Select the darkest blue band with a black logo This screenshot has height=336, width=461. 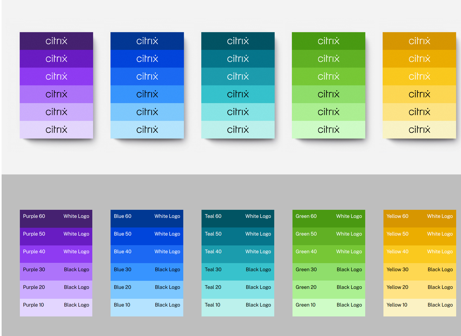point(147,94)
